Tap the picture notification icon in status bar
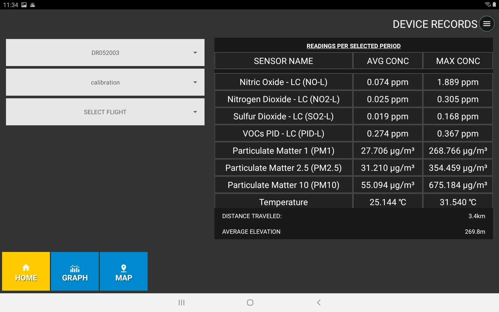The height and width of the screenshot is (312, 499). [24, 5]
